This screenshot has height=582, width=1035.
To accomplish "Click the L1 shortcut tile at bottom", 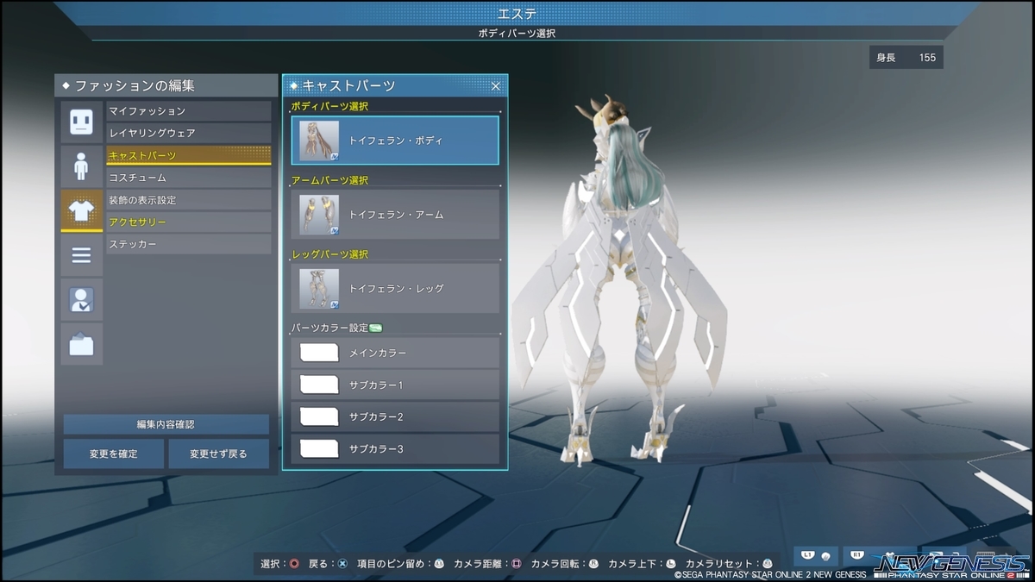I will (815, 556).
